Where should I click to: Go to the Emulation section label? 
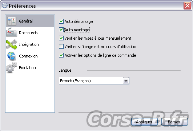point(27,68)
